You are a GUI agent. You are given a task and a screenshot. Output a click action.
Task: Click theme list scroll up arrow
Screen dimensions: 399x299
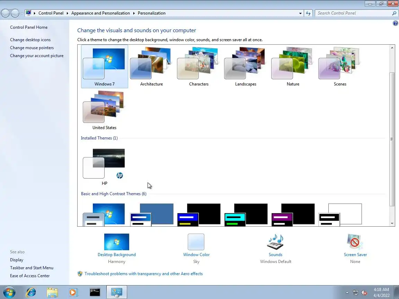click(392, 48)
